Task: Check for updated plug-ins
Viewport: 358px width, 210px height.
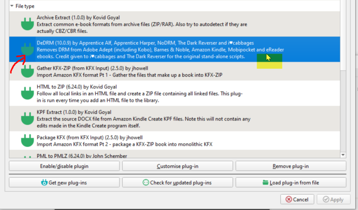Action: coord(177,183)
